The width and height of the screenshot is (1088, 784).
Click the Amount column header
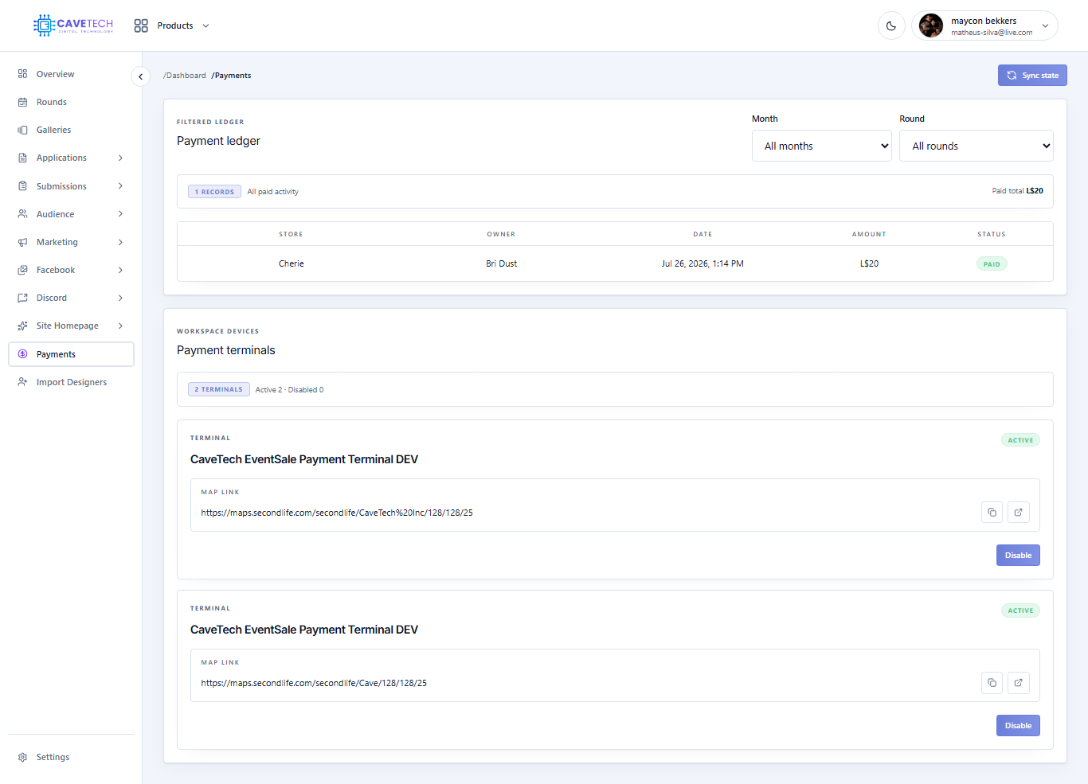[x=869, y=234]
